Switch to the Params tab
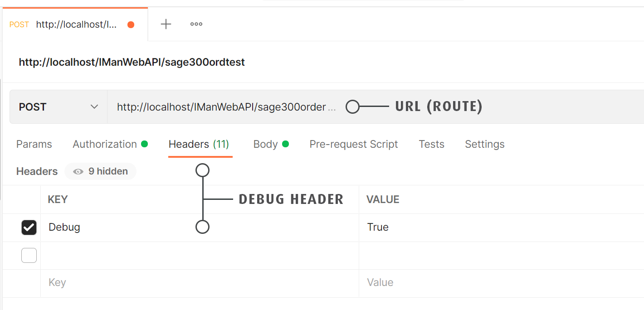Image resolution: width=644 pixels, height=310 pixels. click(x=34, y=144)
